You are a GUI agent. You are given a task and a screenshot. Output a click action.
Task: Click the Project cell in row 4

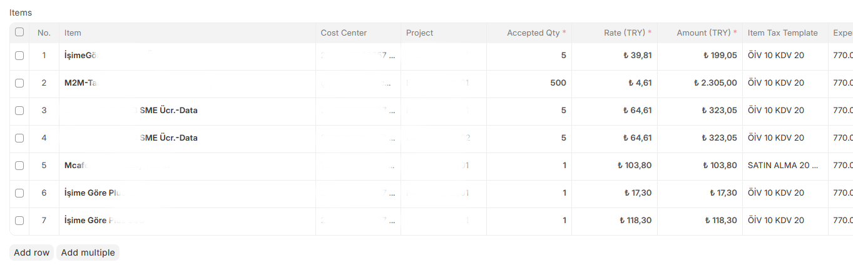click(444, 138)
